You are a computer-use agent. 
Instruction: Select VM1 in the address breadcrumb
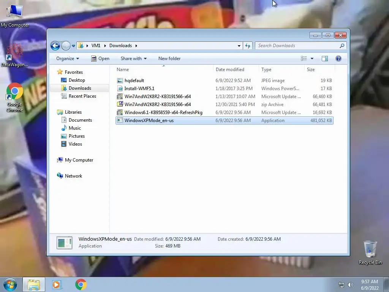[96, 46]
